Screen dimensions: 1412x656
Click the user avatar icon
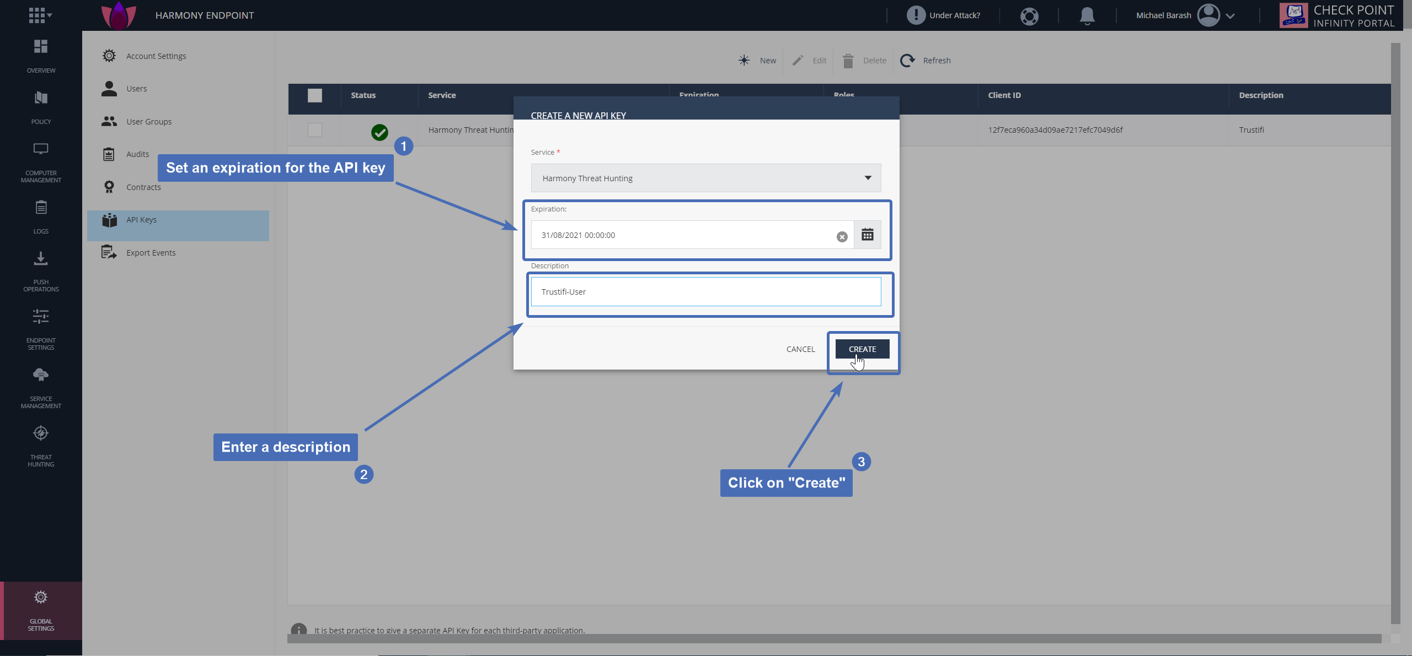point(1208,15)
